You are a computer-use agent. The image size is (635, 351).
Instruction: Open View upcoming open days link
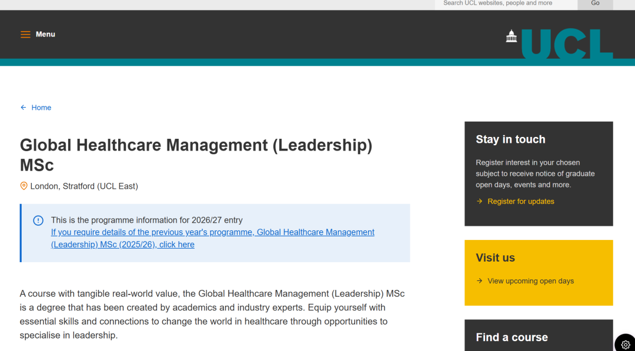530,281
